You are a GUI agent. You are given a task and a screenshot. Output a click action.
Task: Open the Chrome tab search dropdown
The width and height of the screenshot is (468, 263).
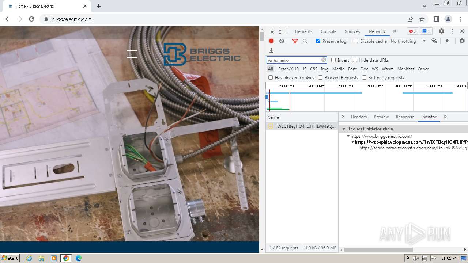coord(424,6)
